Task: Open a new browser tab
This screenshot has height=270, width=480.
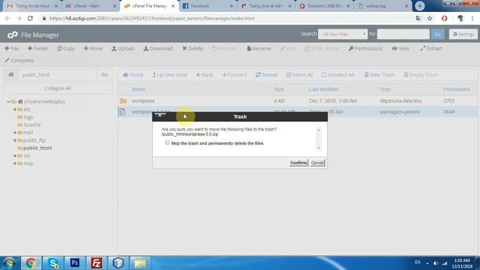Action: pyautogui.click(x=420, y=6)
